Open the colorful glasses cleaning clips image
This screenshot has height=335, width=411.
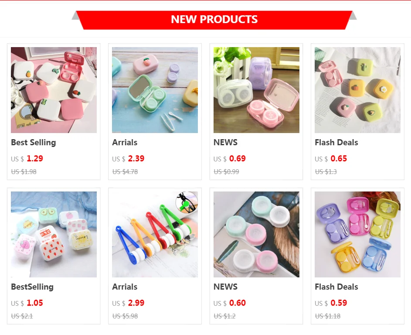155,234
